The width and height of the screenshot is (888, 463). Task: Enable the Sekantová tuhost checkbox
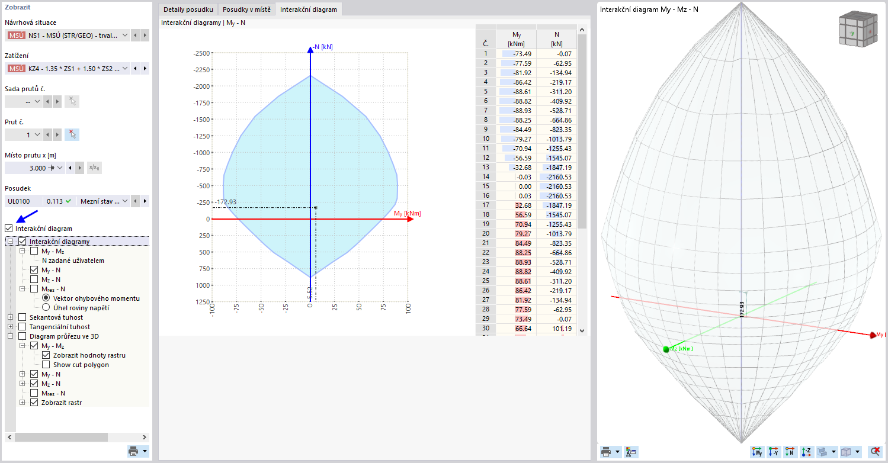[23, 317]
